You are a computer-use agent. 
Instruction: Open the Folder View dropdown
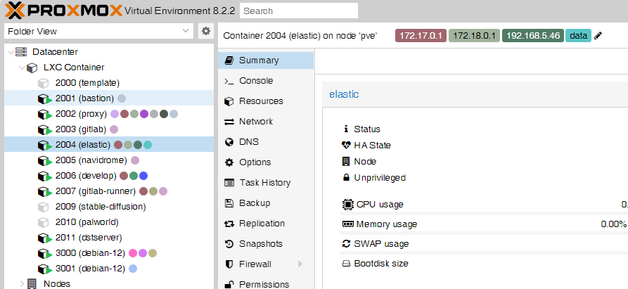[x=186, y=31]
